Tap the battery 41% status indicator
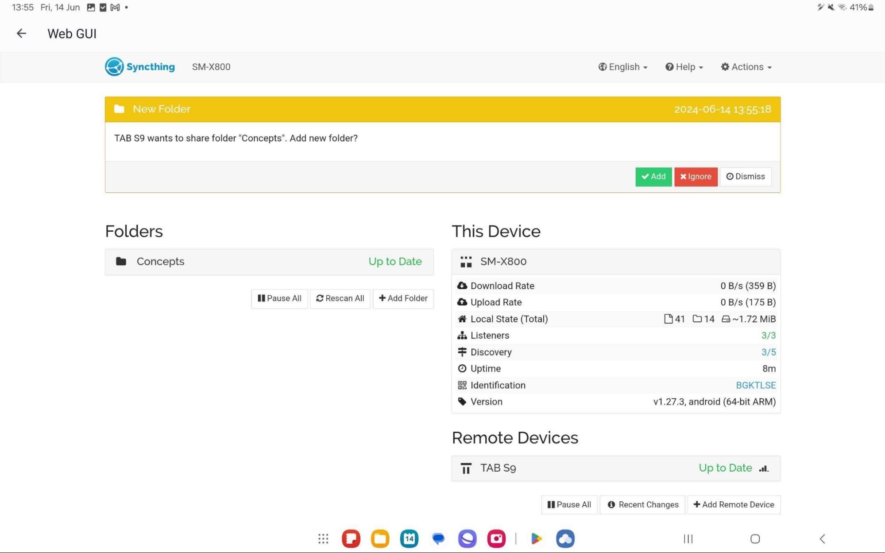 tap(862, 8)
